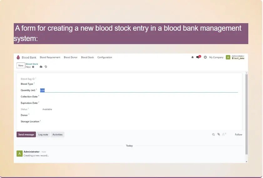Expand the Administrator user menu
This screenshot has height=178, width=263.
pyautogui.click(x=235, y=57)
